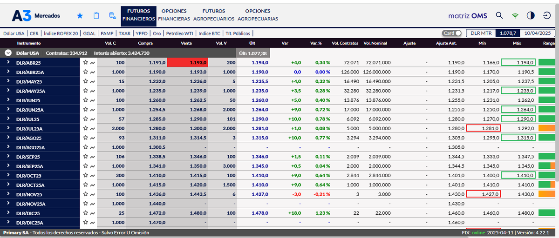Select the Índice ROFEX 20 filter
The image size is (559, 238).
pos(61,33)
